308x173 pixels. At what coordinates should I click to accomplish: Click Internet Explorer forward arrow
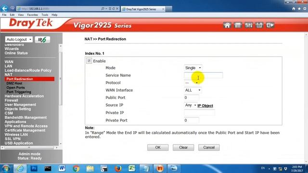point(12,9)
